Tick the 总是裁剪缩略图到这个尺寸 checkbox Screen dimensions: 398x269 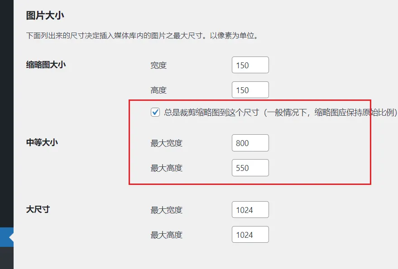tap(155, 112)
